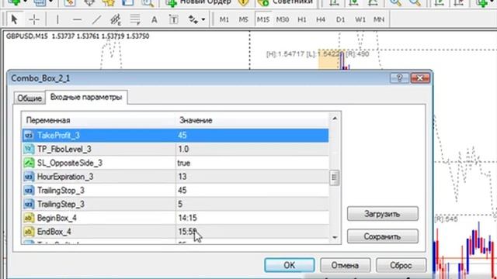Screen dimensions: 497x279
Task: Click the parameter list scroll-down arrow
Action: click(x=335, y=237)
